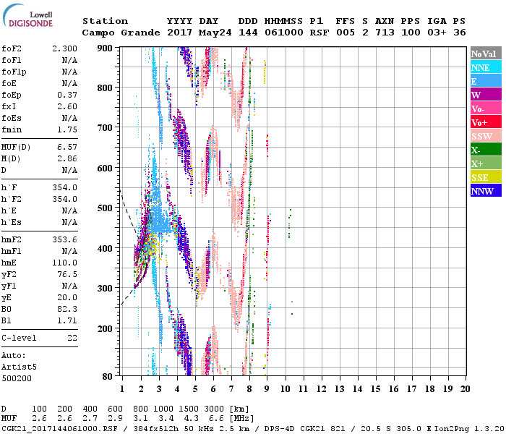Screen dimensions: 506x434
Task: Click the NNW dark blue legend swatch
Action: [x=486, y=191]
